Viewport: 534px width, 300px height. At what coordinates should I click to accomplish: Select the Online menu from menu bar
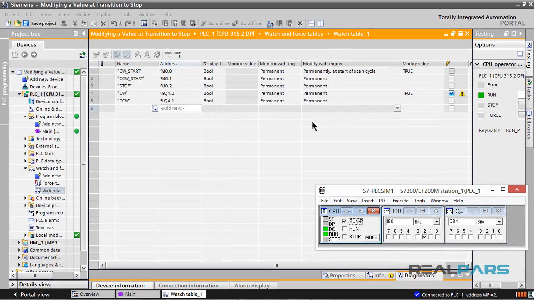pyautogui.click(x=83, y=14)
